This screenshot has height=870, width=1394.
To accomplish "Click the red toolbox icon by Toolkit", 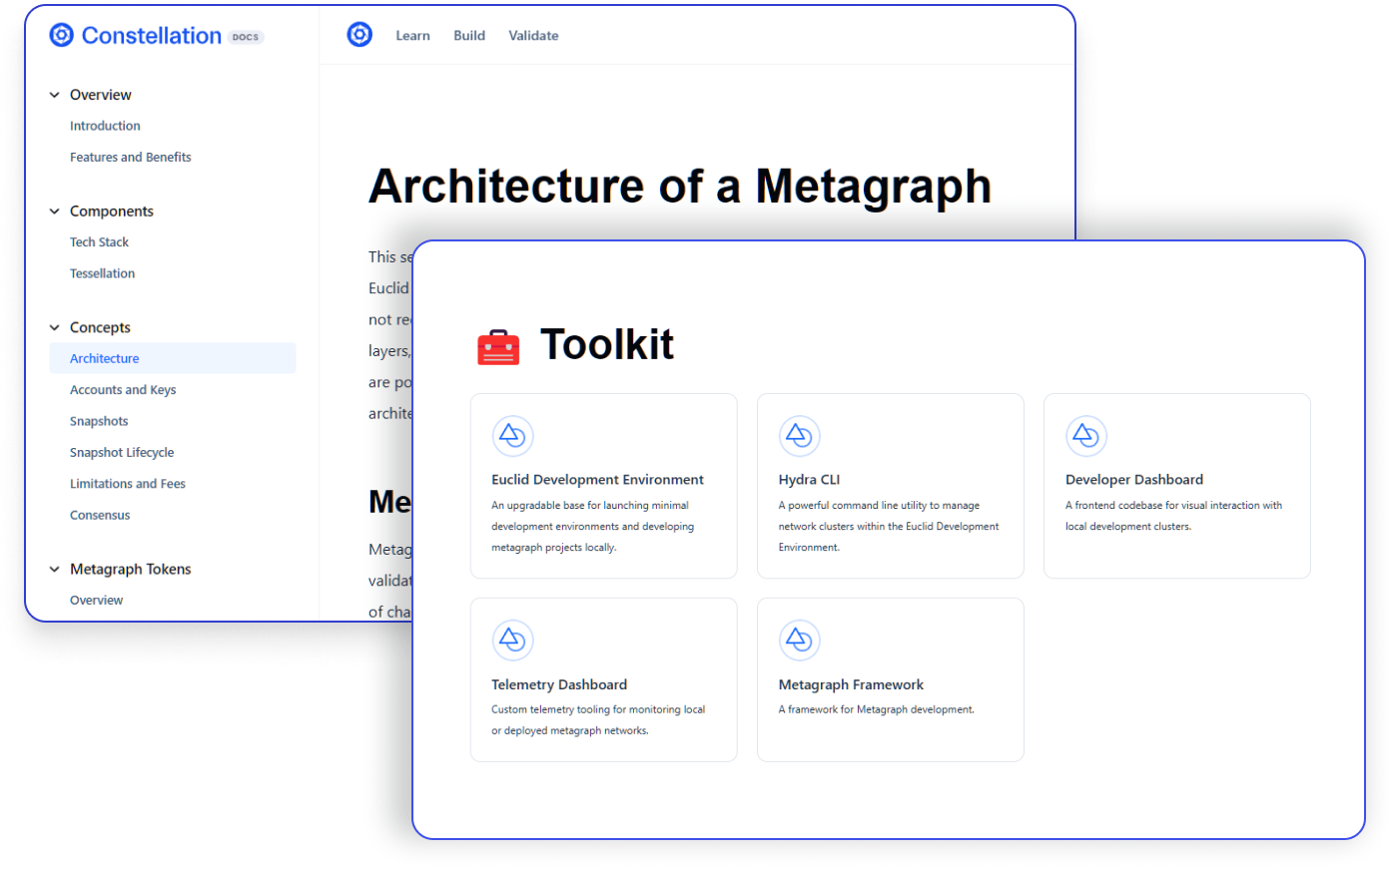I will (x=498, y=346).
